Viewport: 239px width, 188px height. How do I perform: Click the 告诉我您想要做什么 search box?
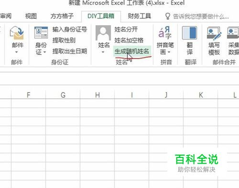pos(201,16)
